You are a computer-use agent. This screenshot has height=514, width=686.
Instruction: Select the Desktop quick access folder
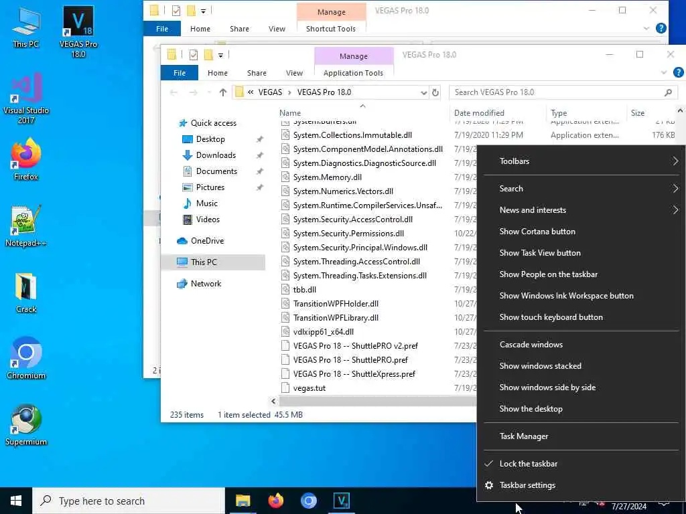click(210, 139)
